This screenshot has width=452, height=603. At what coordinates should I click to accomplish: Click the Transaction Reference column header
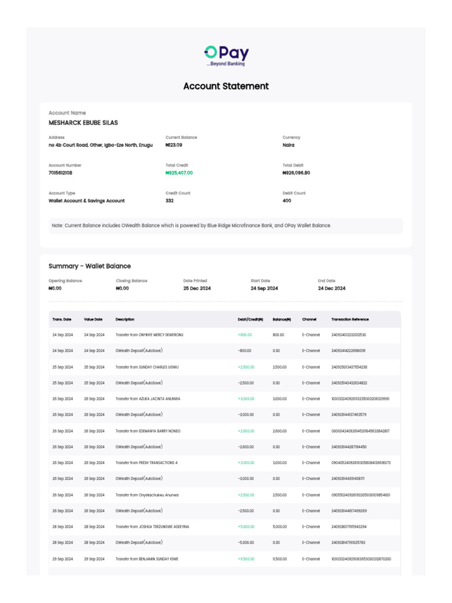[x=350, y=319]
